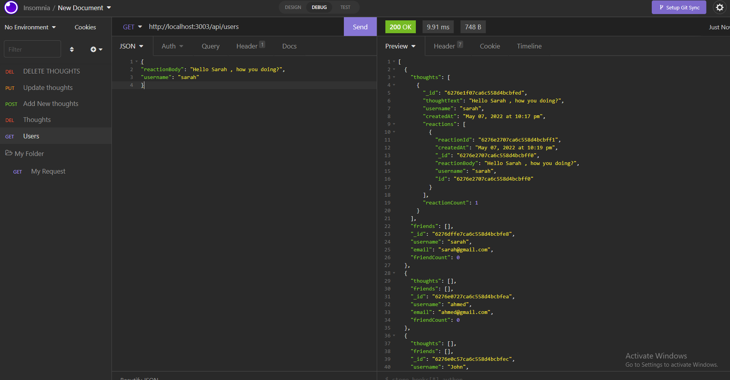This screenshot has width=730, height=380.
Task: Select the Users GET request
Action: point(56,136)
